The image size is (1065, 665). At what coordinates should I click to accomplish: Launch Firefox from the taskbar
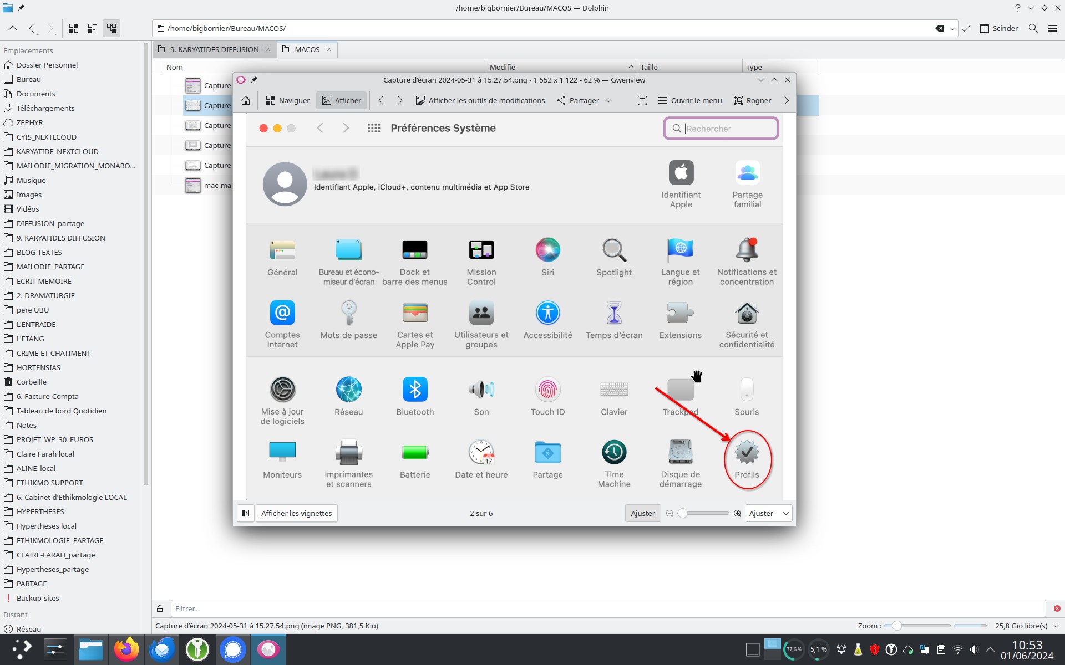tap(126, 648)
